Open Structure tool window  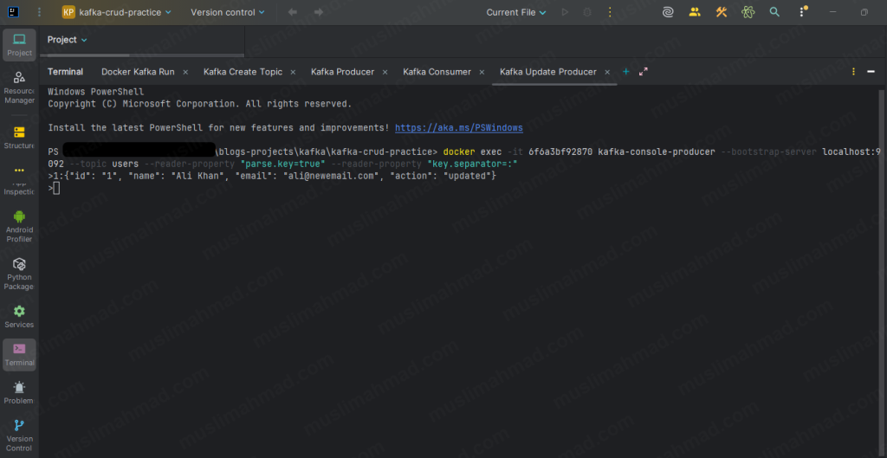click(x=19, y=138)
